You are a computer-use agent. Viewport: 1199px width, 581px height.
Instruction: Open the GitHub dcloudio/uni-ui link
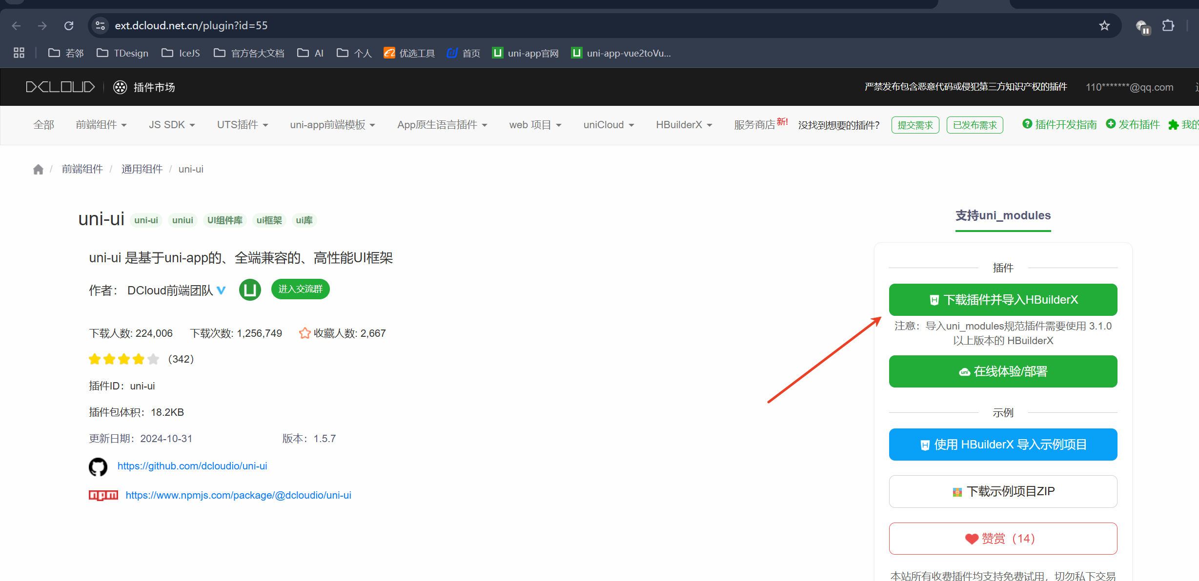[192, 466]
